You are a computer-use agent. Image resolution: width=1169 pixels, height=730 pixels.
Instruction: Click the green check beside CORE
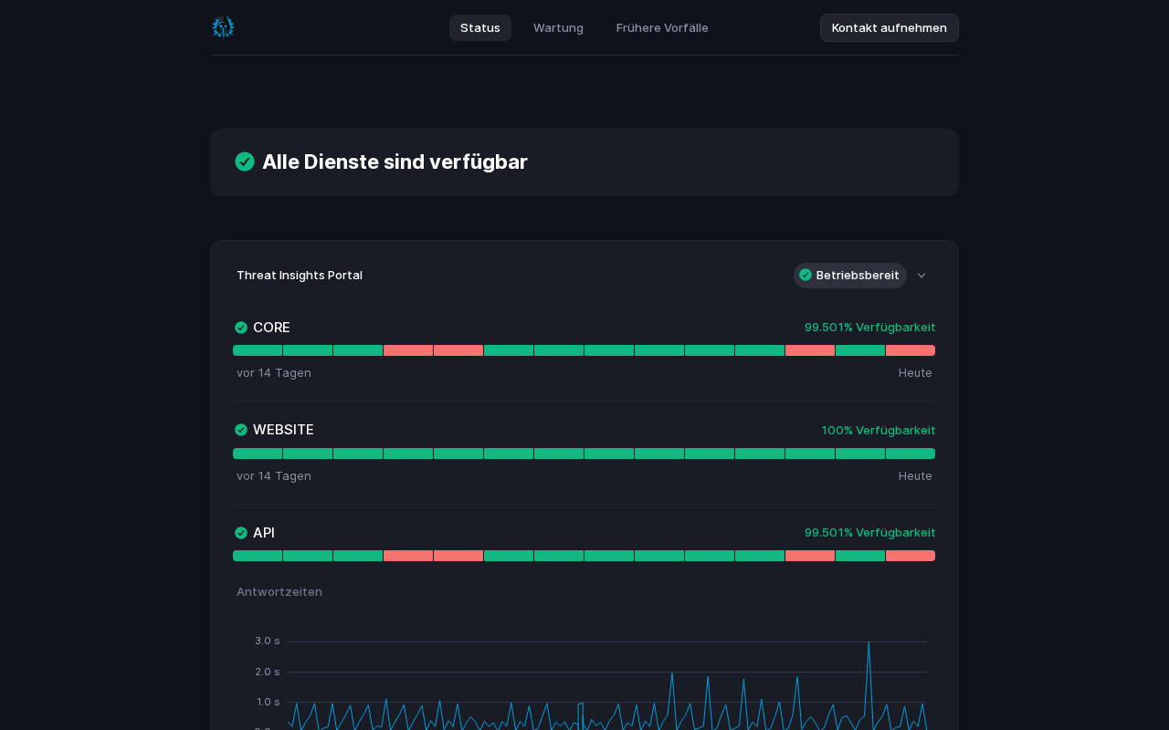point(241,328)
